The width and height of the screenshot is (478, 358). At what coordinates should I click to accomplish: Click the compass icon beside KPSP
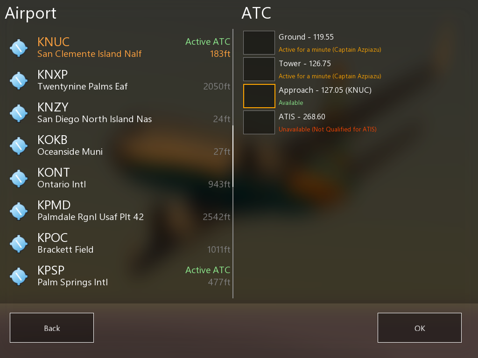[19, 276]
